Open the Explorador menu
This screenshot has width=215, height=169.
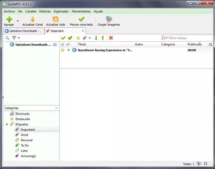(61, 11)
